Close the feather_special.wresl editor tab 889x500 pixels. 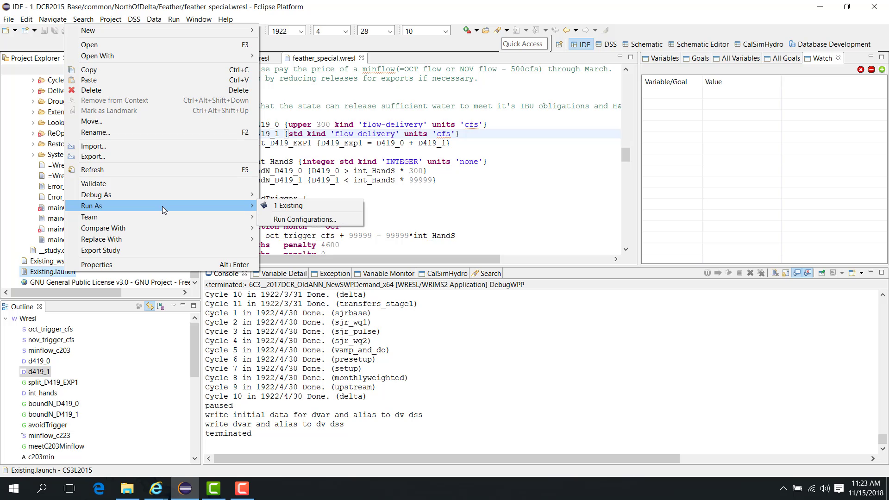click(x=362, y=58)
